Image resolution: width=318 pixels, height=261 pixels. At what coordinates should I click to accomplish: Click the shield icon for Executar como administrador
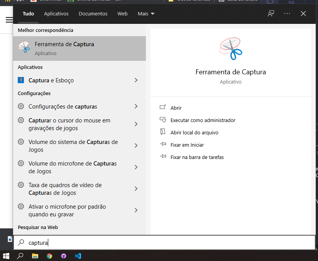162,120
